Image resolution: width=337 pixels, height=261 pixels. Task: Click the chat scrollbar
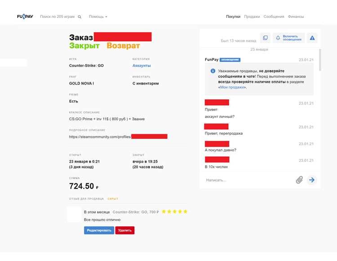click(320, 60)
